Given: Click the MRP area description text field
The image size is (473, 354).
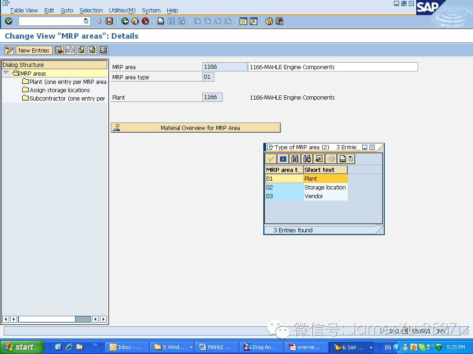Looking at the screenshot, I should [333, 67].
